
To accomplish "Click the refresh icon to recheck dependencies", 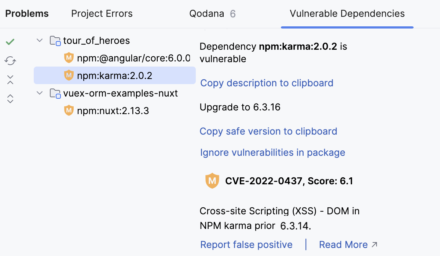I will pyautogui.click(x=10, y=60).
